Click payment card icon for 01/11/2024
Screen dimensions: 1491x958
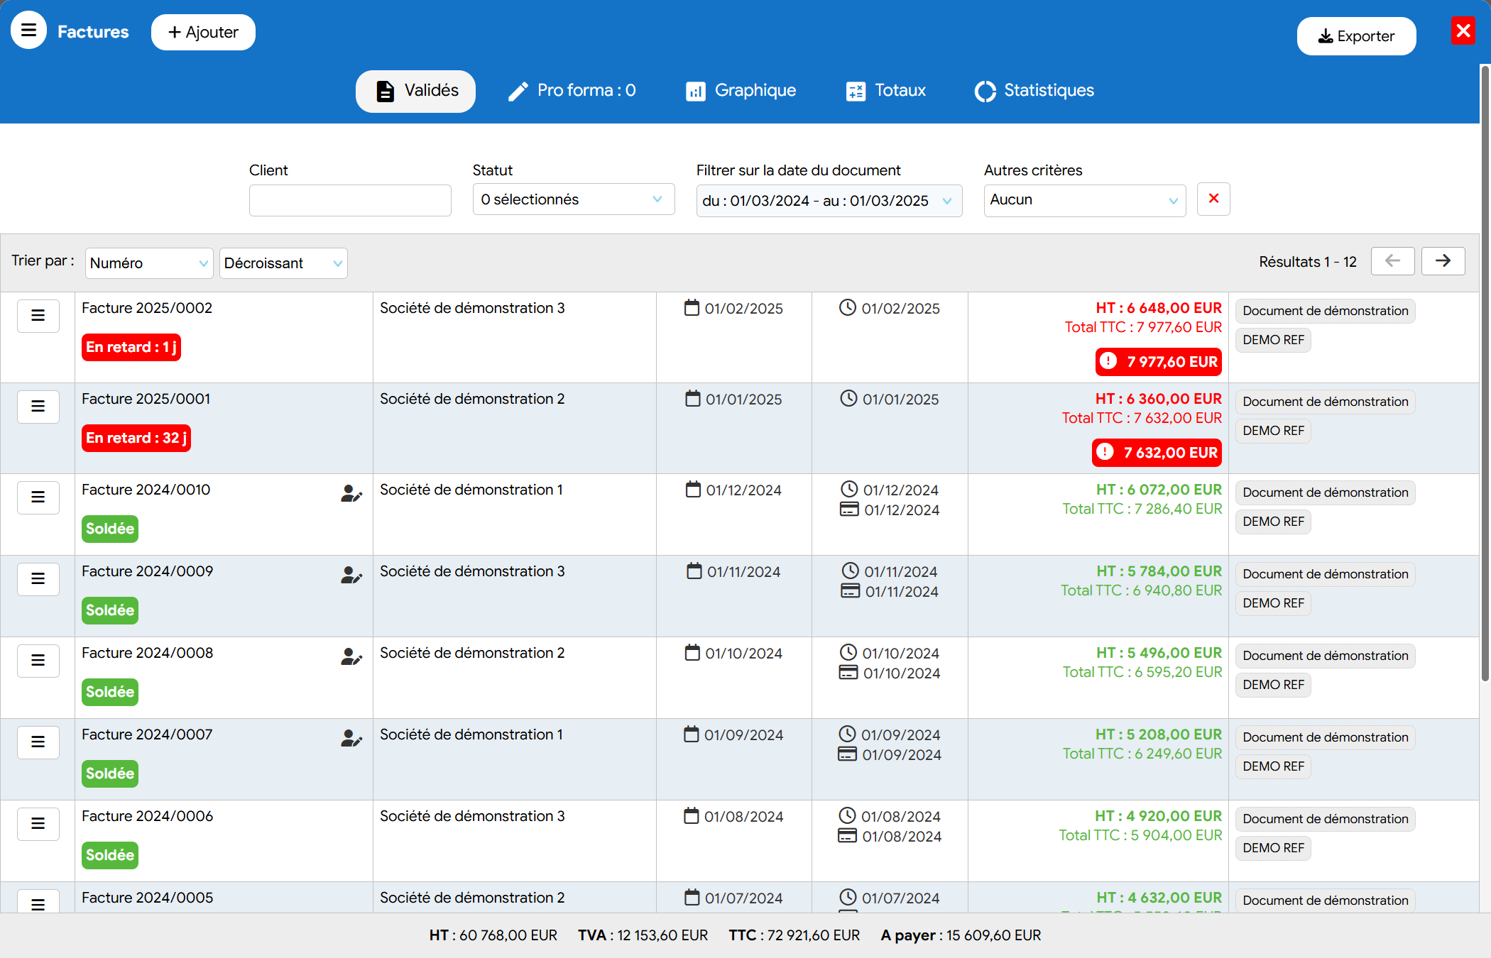851,591
